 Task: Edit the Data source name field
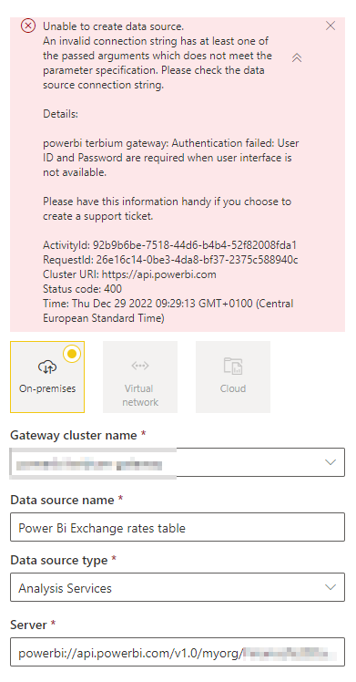(178, 527)
